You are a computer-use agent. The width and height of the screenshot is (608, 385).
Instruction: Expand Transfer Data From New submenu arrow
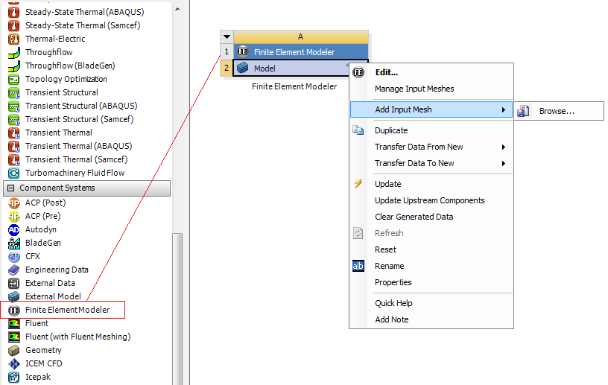503,147
